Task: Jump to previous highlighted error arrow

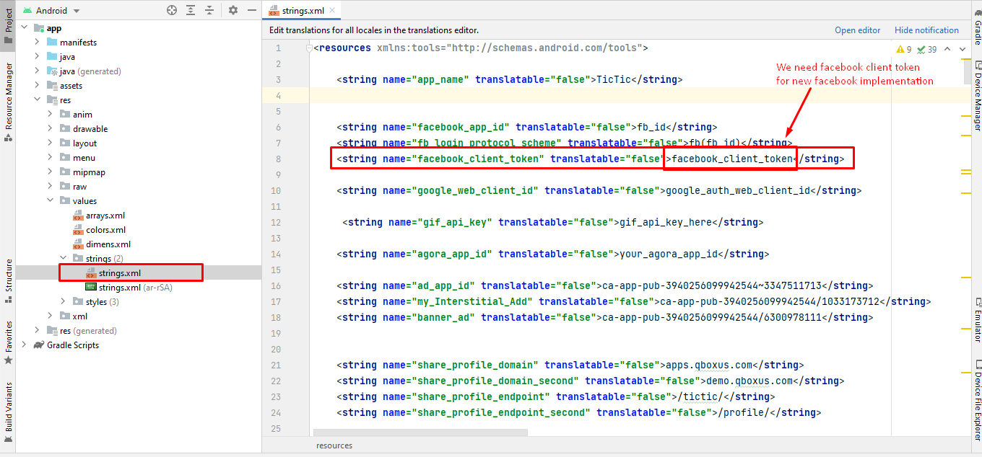Action: (x=947, y=49)
